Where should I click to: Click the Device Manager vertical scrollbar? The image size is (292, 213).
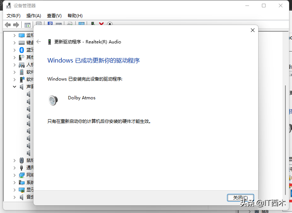tap(285, 140)
